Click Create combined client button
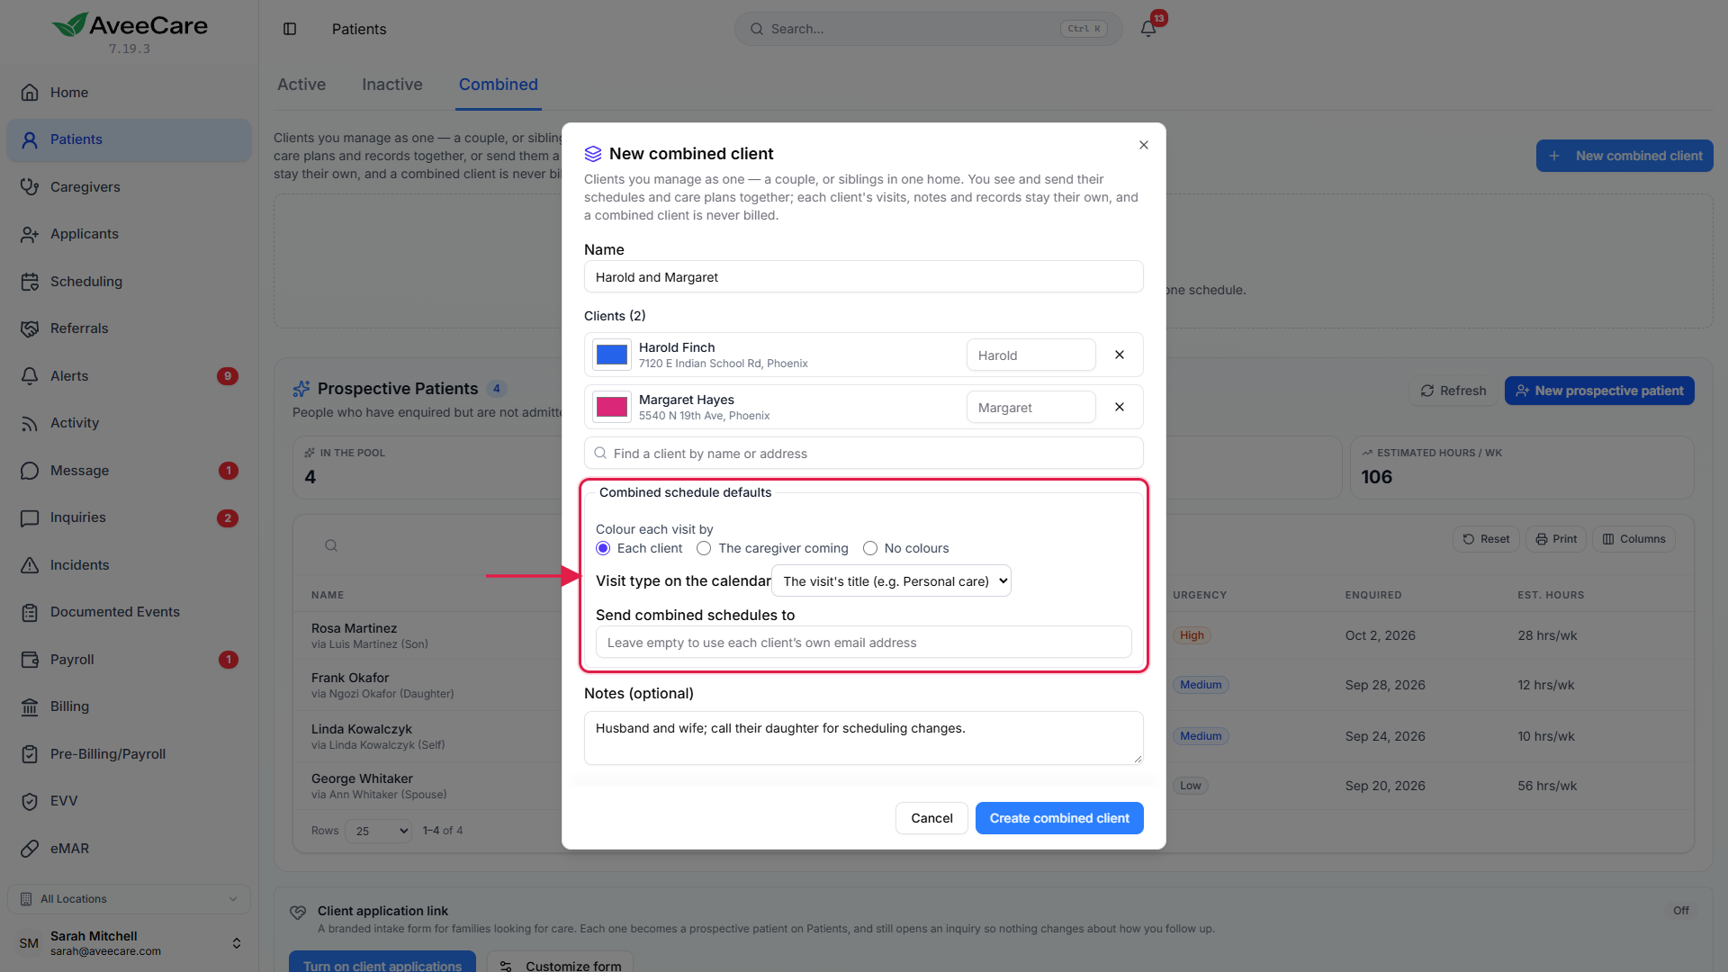This screenshot has width=1728, height=972. pyautogui.click(x=1059, y=818)
